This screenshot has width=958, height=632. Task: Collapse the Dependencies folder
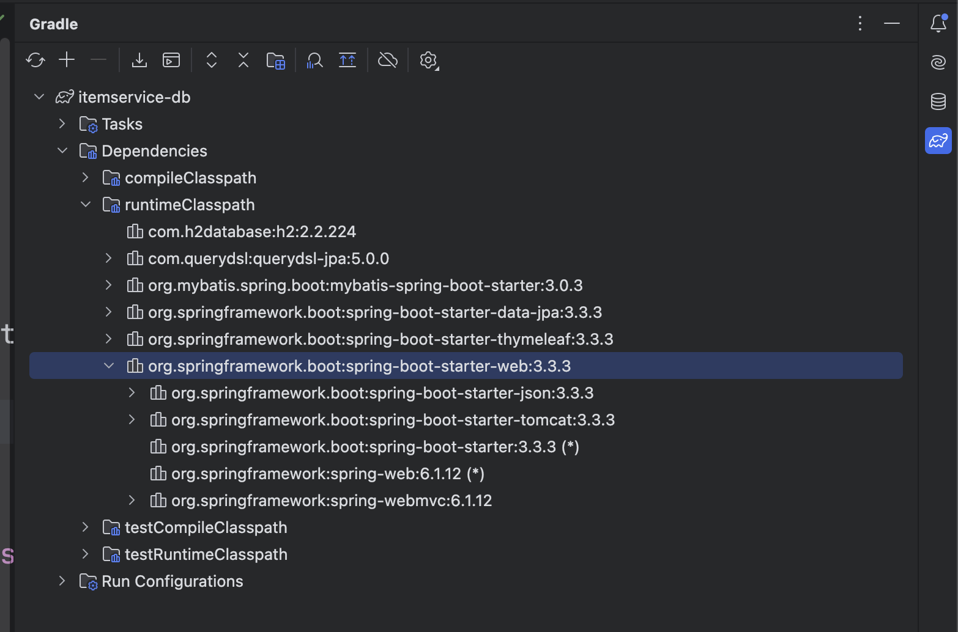(62, 150)
